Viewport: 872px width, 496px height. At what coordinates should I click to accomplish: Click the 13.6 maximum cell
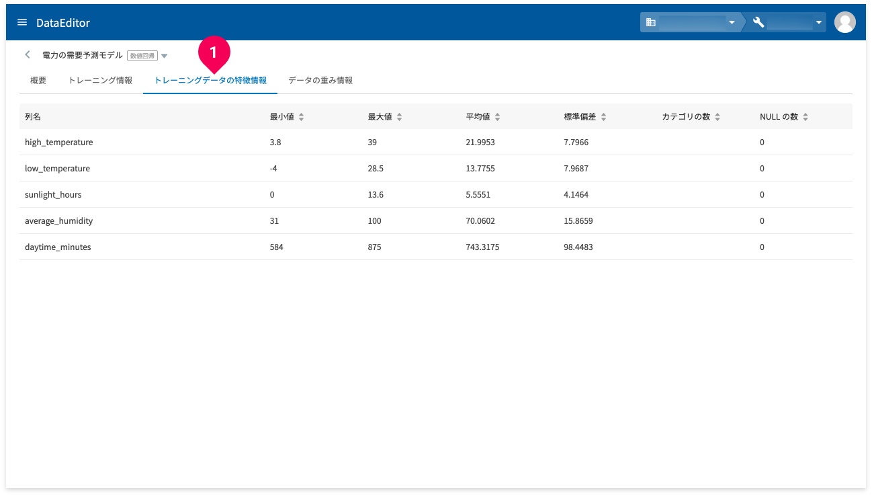[376, 195]
